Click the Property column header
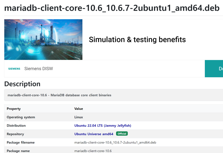The height and width of the screenshot is (153, 223). pyautogui.click(x=14, y=109)
